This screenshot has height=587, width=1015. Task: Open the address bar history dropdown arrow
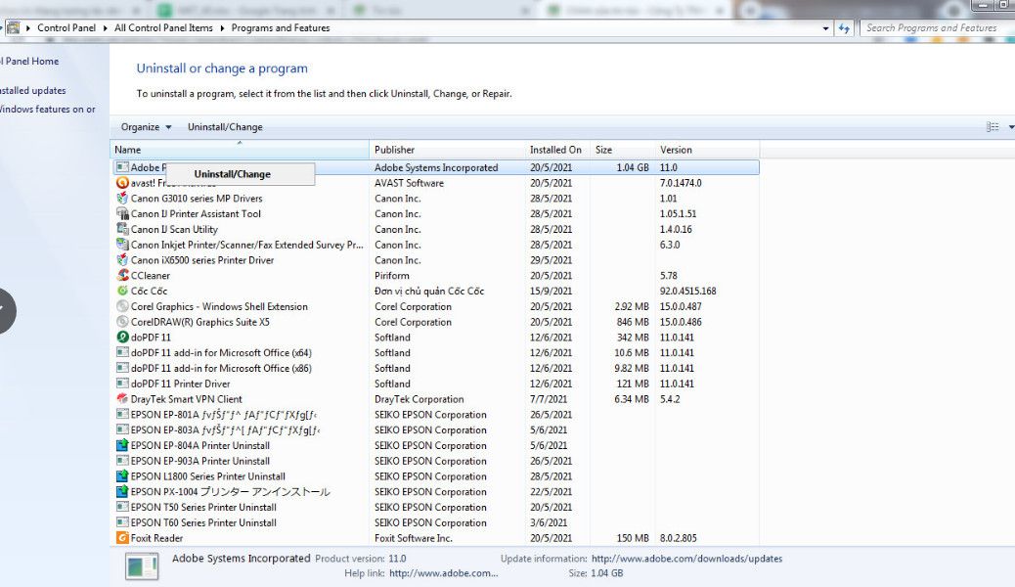[825, 28]
